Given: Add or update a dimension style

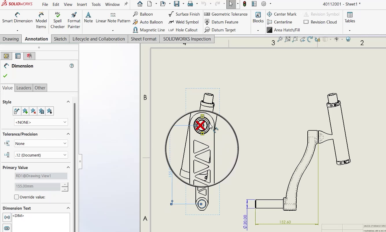Looking at the screenshot, I should click(x=25, y=111).
